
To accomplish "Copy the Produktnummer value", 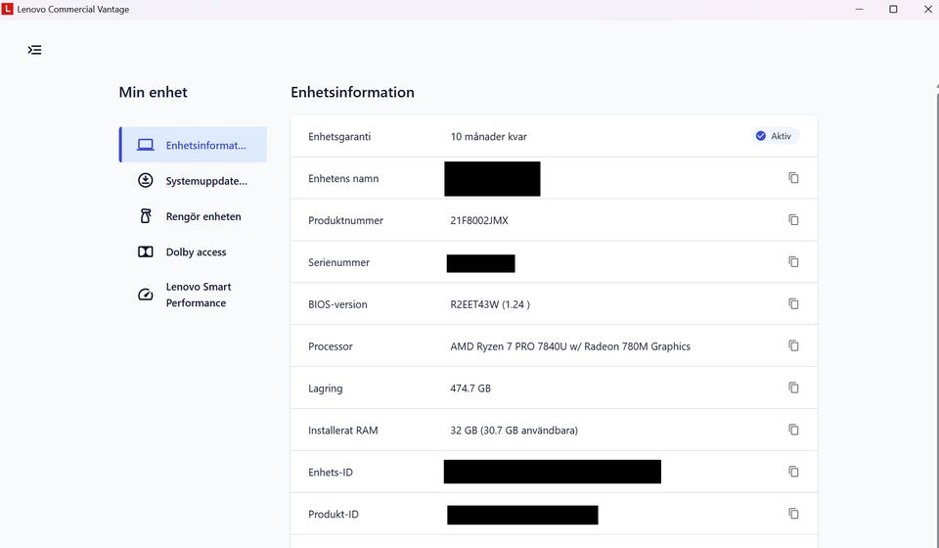I will 793,220.
